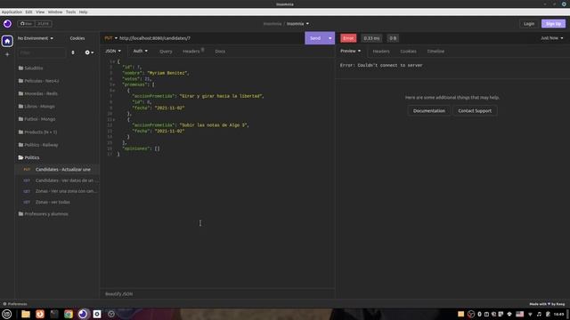Switch to the Timeline tab
570x320 pixels.
point(436,52)
